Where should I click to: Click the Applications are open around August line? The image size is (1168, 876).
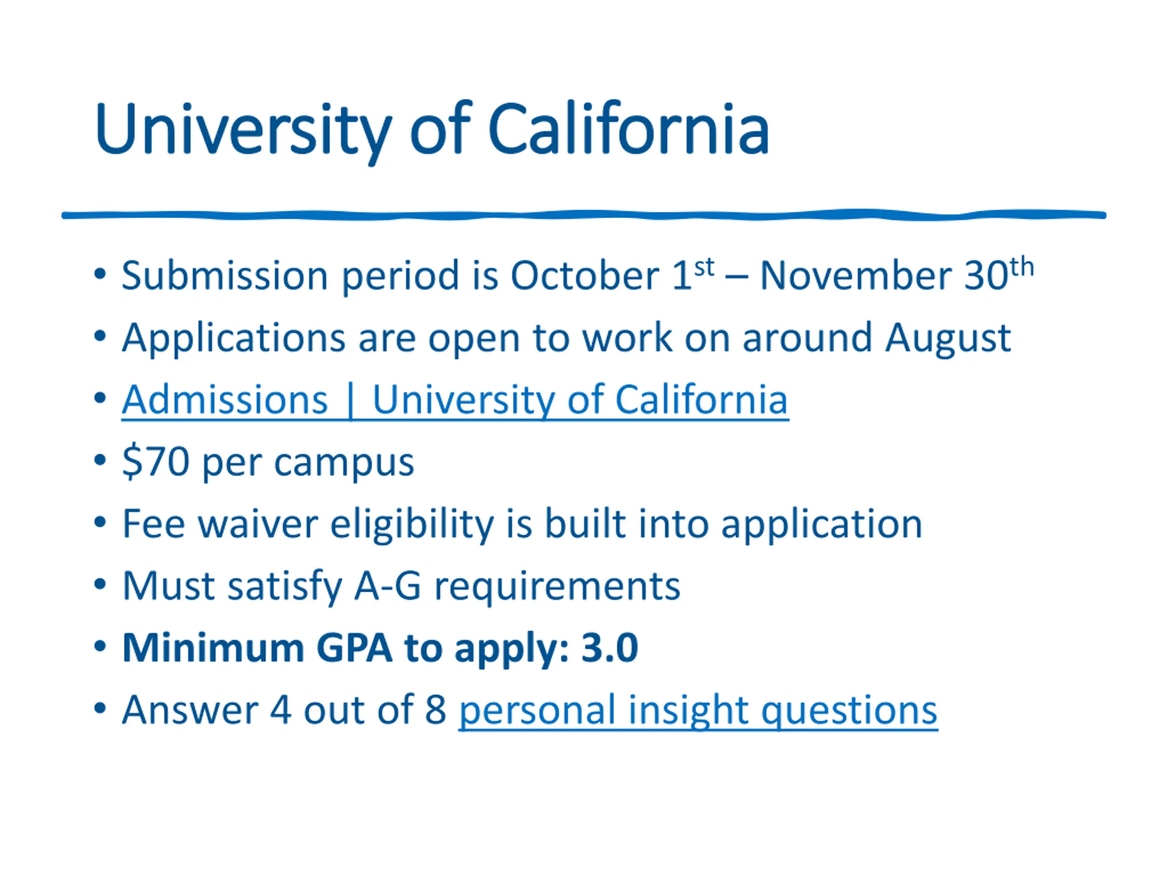coord(566,338)
